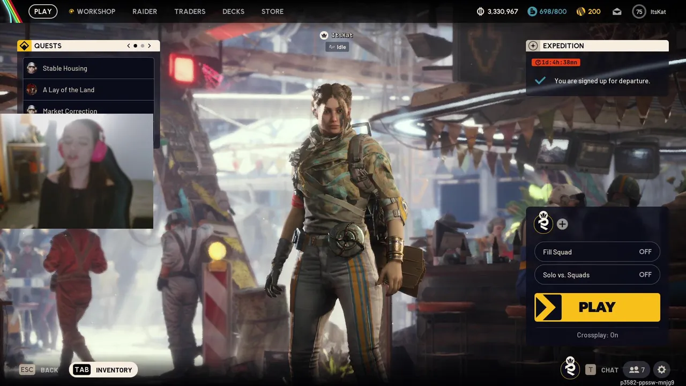Click the Expedition plus-circle icon
The image size is (686, 386).
tap(533, 46)
